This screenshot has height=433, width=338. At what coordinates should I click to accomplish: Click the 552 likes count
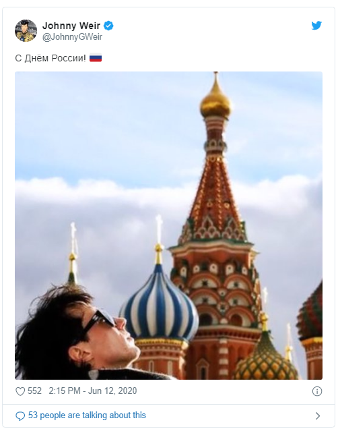click(x=34, y=391)
